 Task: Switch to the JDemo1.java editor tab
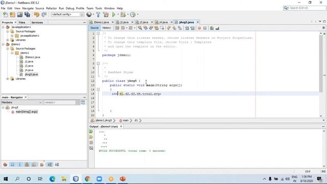(101, 22)
